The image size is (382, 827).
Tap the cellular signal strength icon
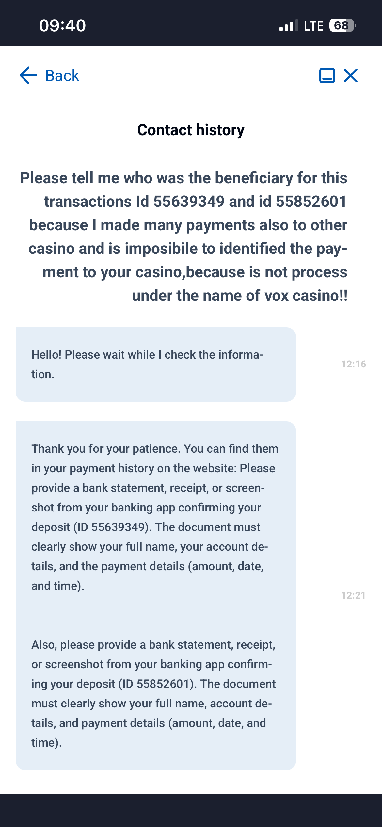tap(289, 26)
